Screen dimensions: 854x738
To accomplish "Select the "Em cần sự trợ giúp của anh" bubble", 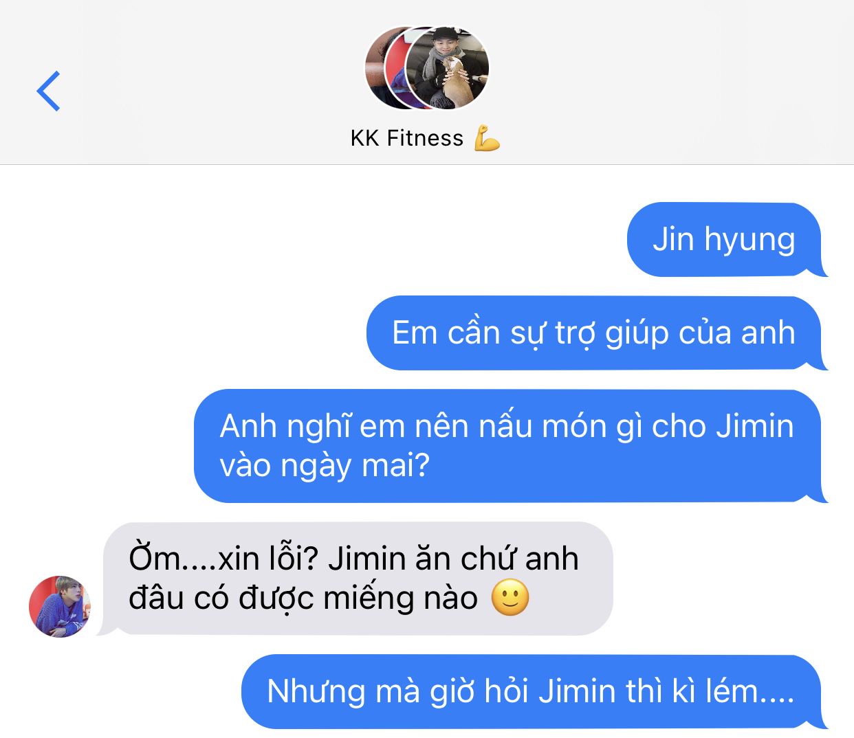I will point(597,333).
